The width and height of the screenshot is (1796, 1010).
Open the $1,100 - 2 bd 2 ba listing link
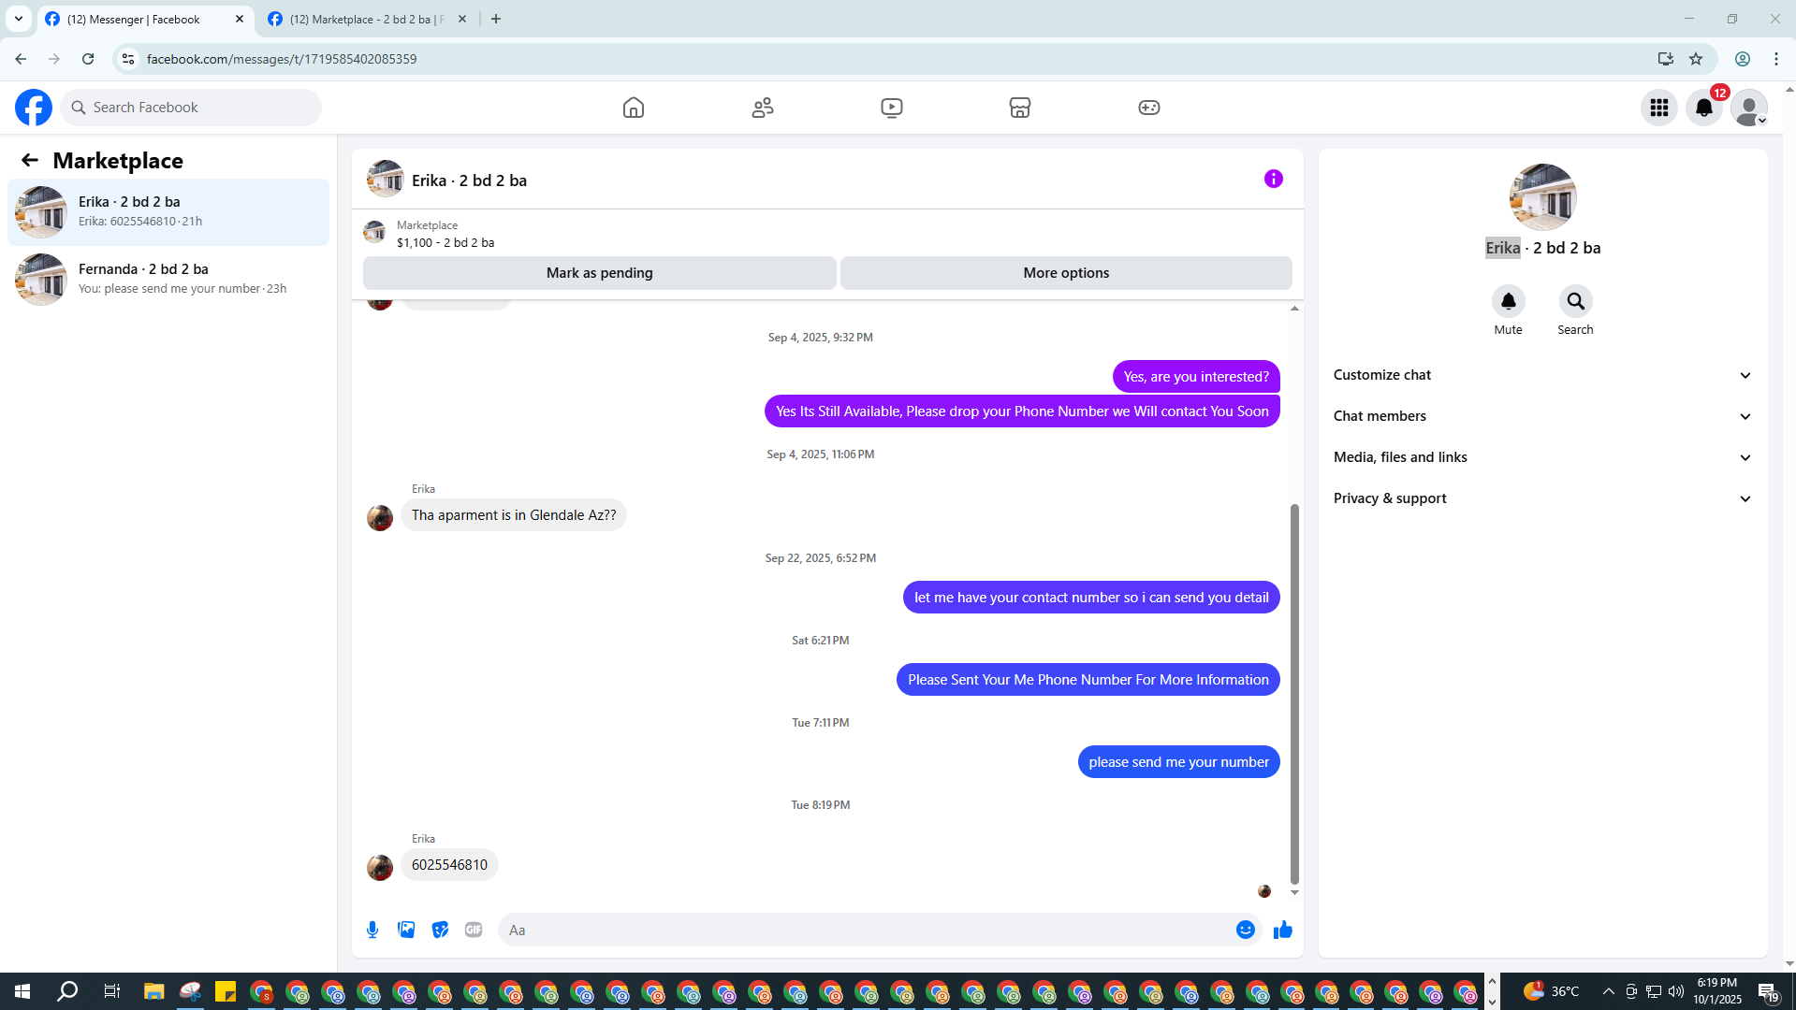click(445, 242)
